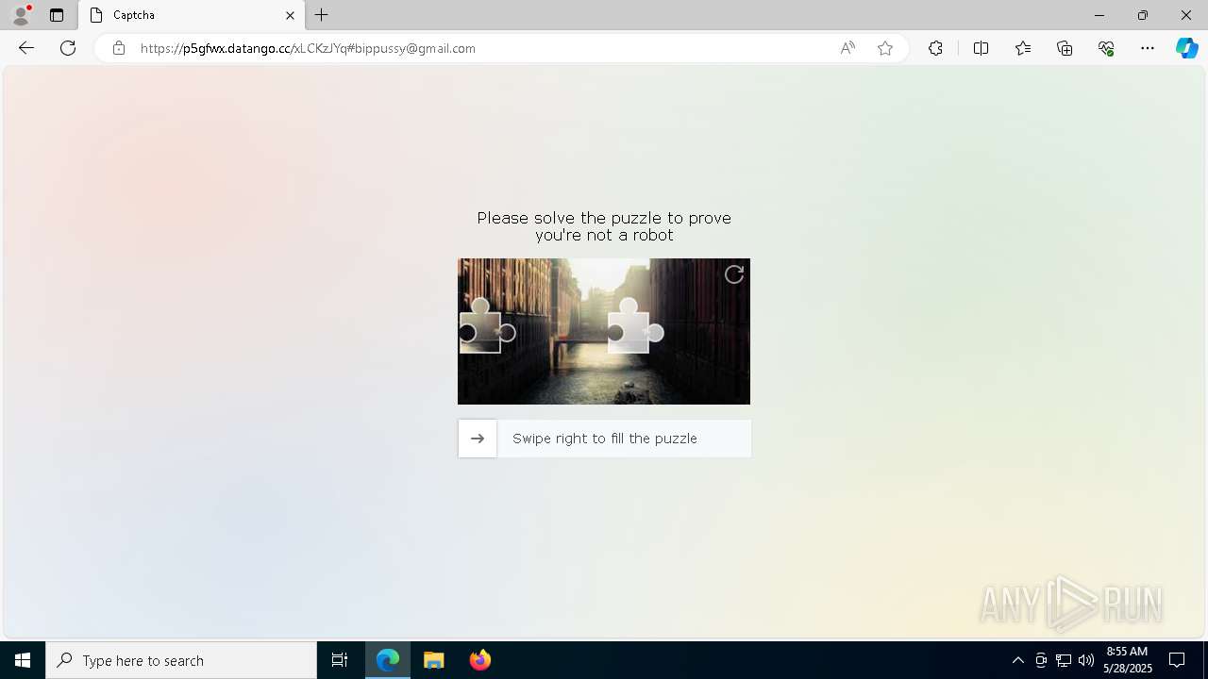Open the volume tray icon
This screenshot has height=679, width=1208.
pyautogui.click(x=1086, y=660)
